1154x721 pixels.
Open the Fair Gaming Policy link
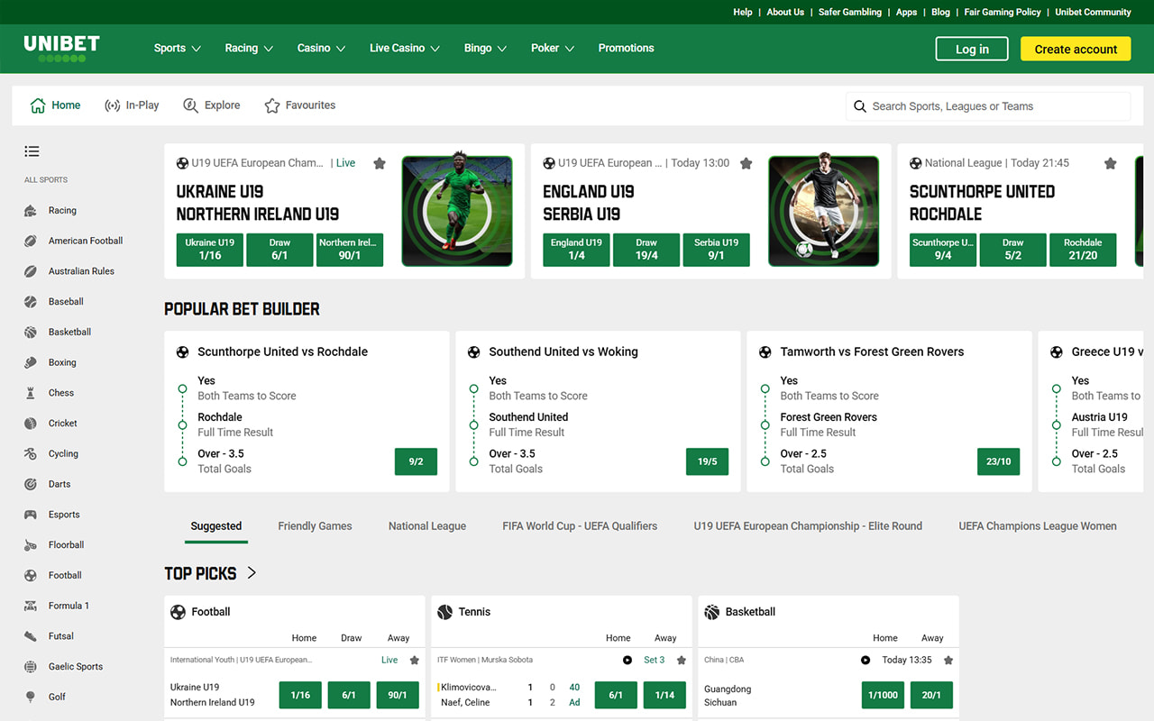point(1003,12)
